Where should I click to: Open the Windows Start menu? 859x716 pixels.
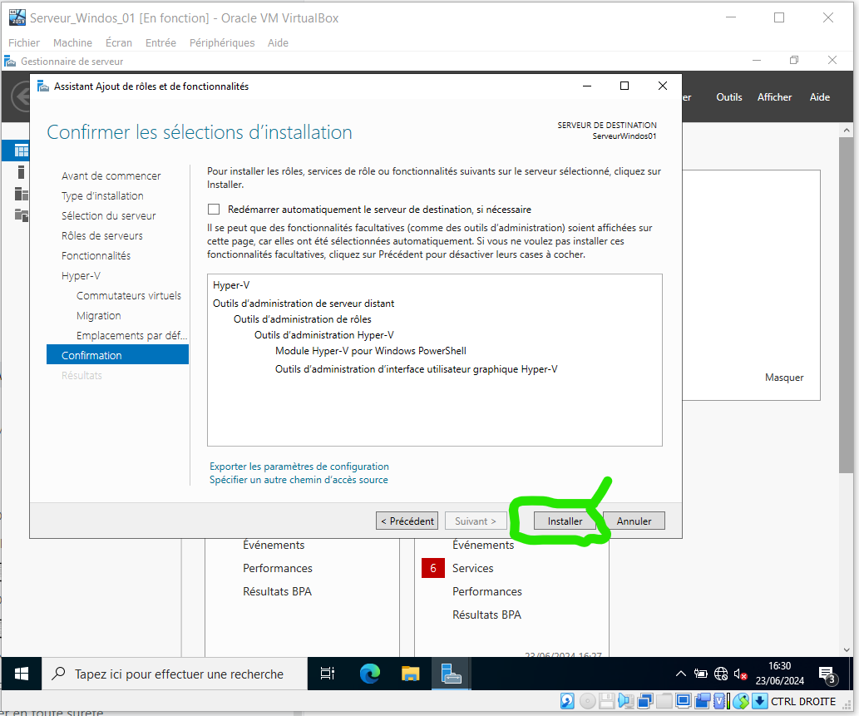pos(22,674)
